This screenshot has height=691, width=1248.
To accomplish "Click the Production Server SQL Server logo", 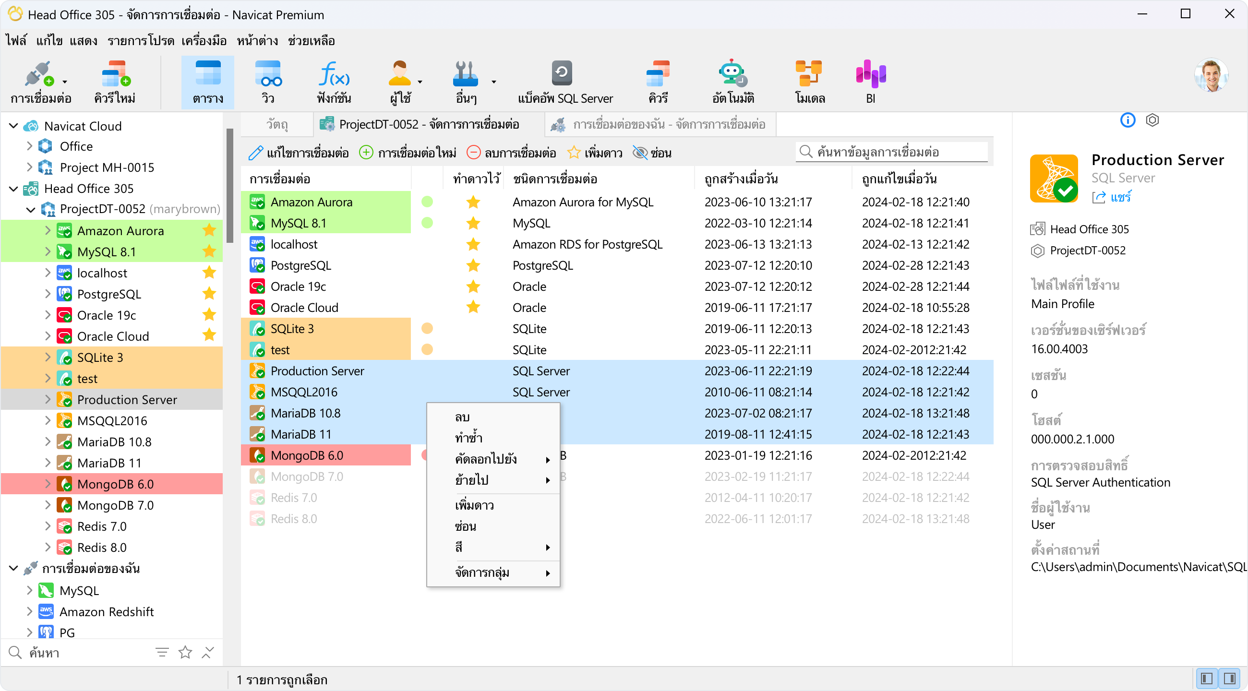I will point(1054,178).
